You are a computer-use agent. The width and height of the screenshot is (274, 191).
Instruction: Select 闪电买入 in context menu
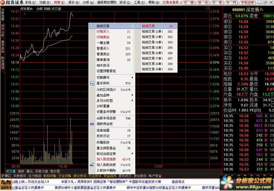[112, 32]
